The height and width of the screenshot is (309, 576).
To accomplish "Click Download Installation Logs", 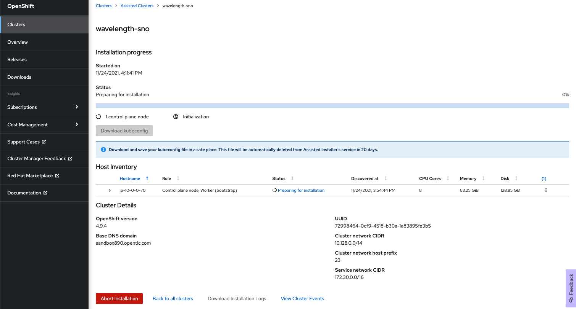I will point(237,299).
